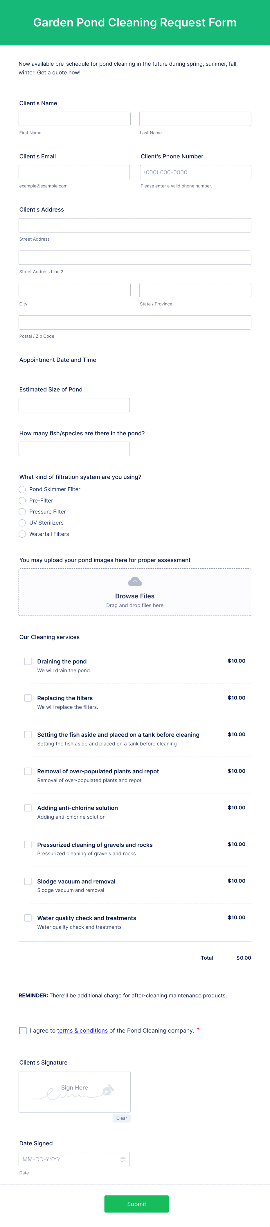Submit the pond cleaning form
The height and width of the screenshot is (1227, 270).
pos(137,1204)
